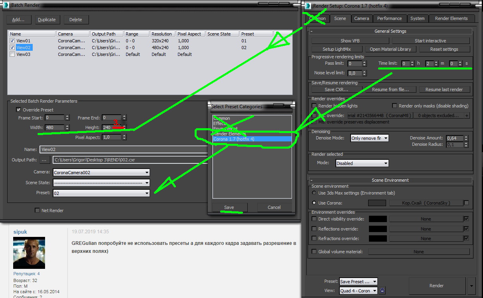
Task: Click Save in Select Preset Categories
Action: 229,207
